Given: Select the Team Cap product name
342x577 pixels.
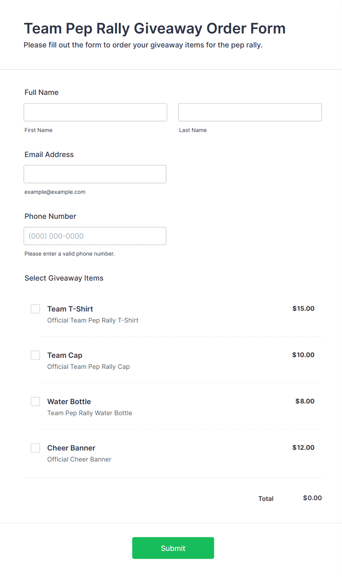Looking at the screenshot, I should 65,355.
